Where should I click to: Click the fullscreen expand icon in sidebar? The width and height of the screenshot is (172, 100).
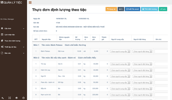10,98
